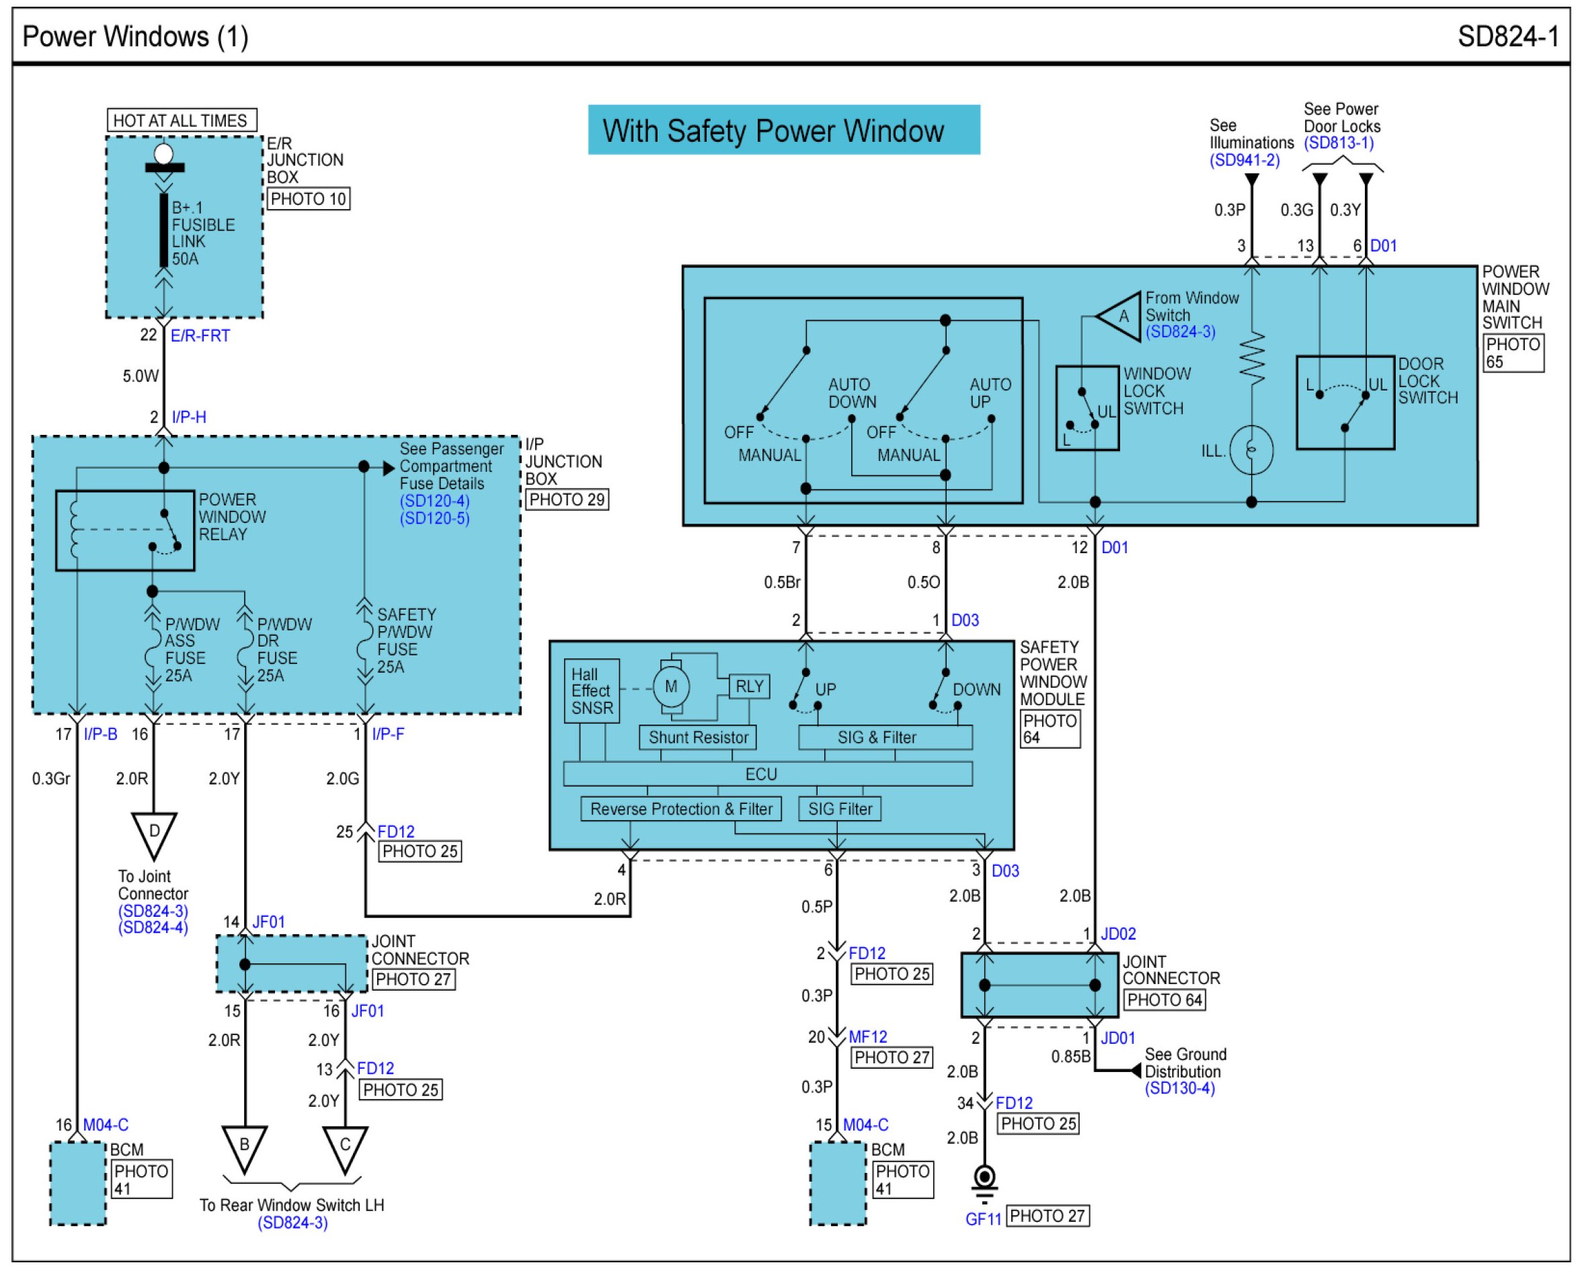This screenshot has height=1267, width=1580.
Task: Click the Power Window Relay box
Action: 125,530
